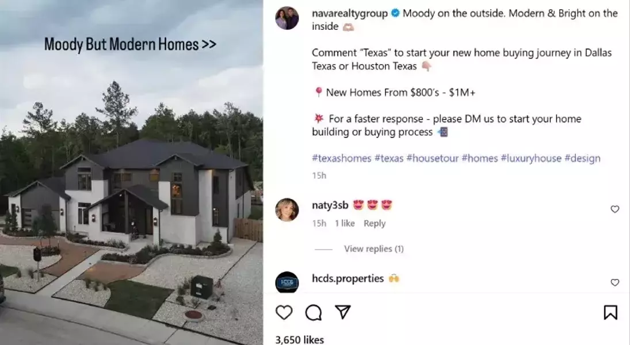Screen dimensions: 630x345
Task: Click the Moody But Modern Homes video
Action: tap(131, 172)
